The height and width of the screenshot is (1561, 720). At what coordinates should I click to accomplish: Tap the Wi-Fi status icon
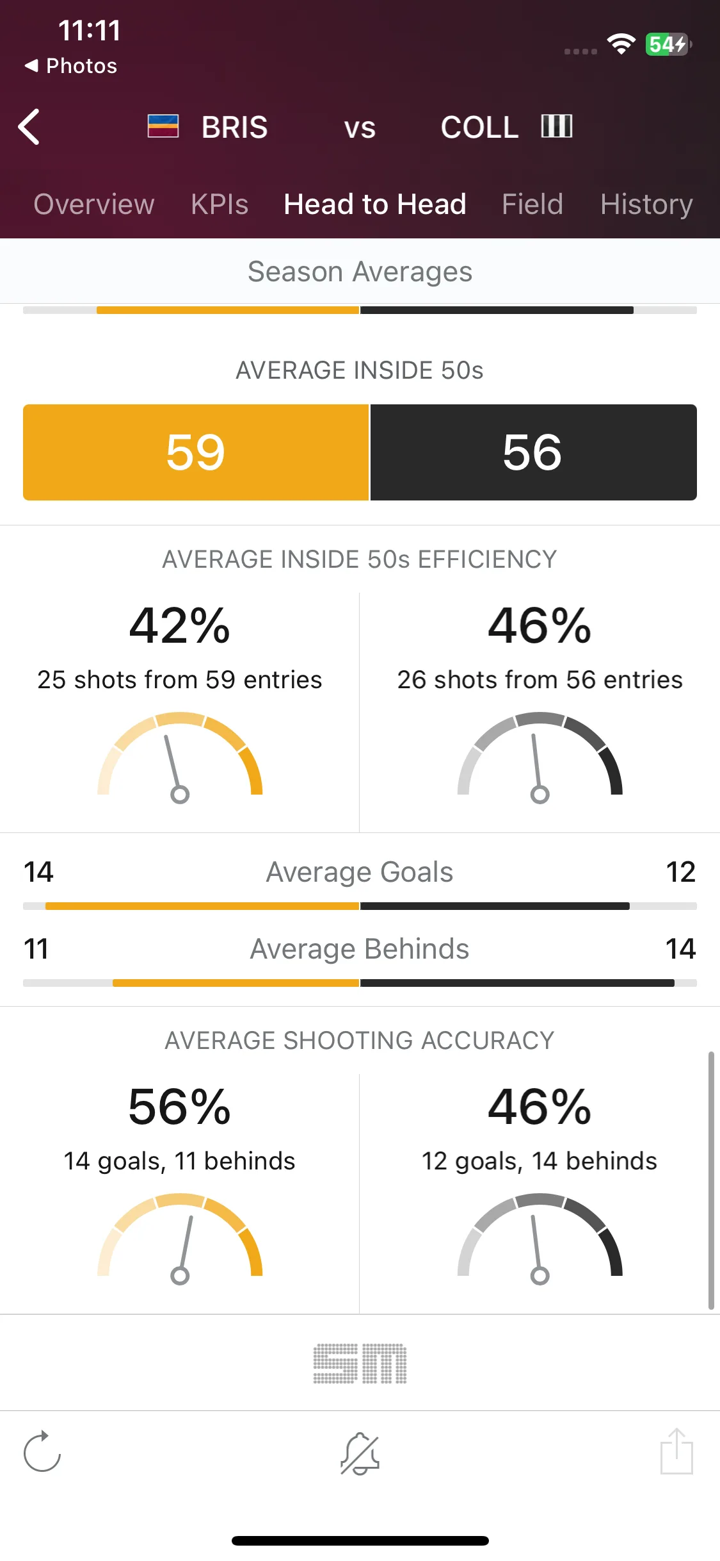pyautogui.click(x=621, y=44)
